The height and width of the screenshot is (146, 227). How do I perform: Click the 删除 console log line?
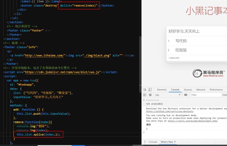[x=148, y=125]
